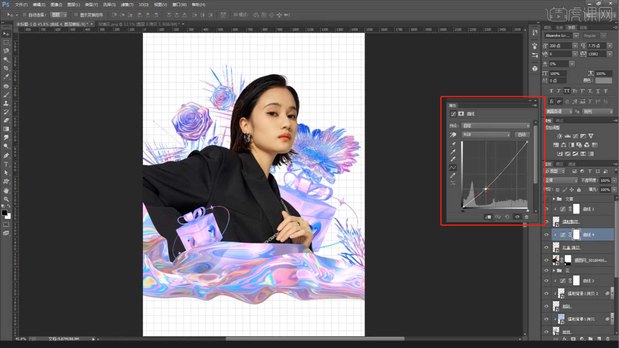Open the 预设 preset dropdown

[496, 126]
